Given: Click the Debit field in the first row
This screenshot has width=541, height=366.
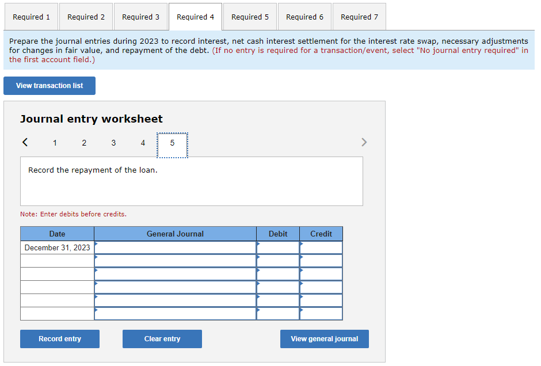Looking at the screenshot, I should [277, 247].
